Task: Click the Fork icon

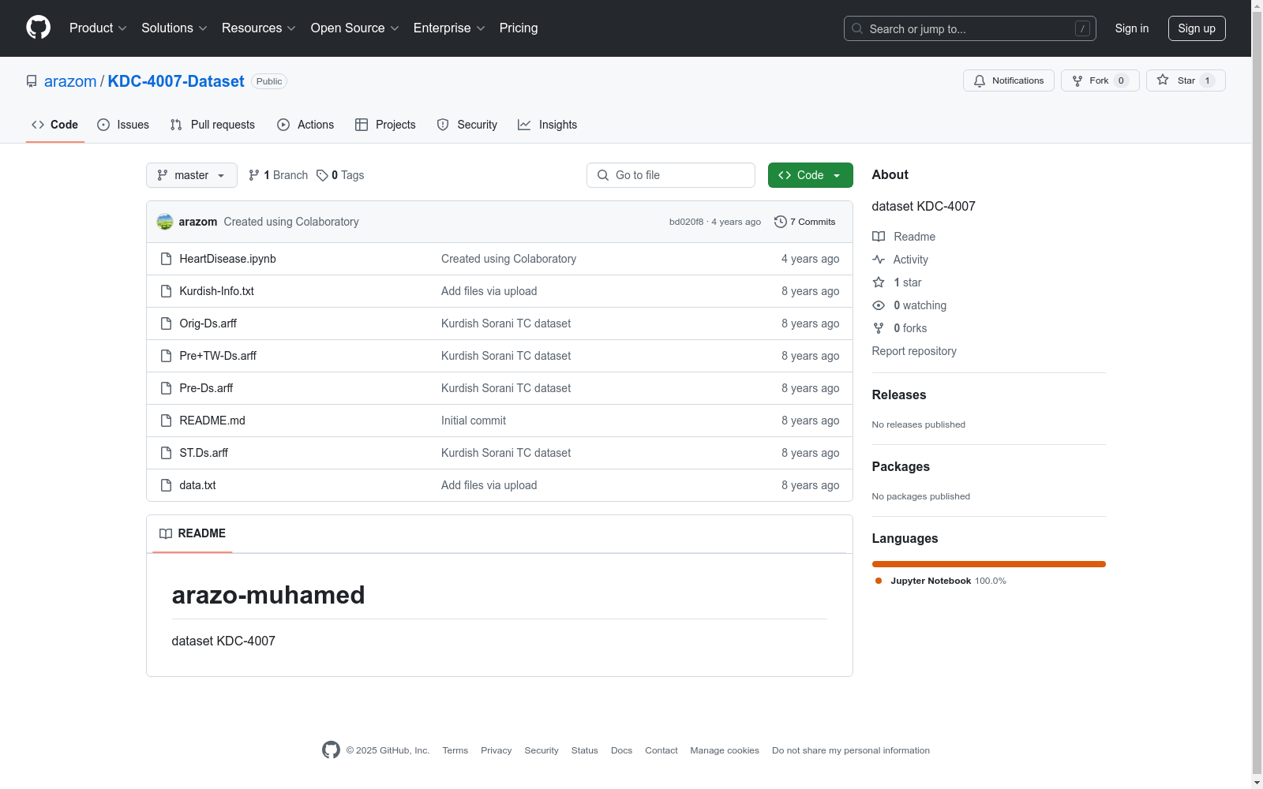Action: [1077, 80]
